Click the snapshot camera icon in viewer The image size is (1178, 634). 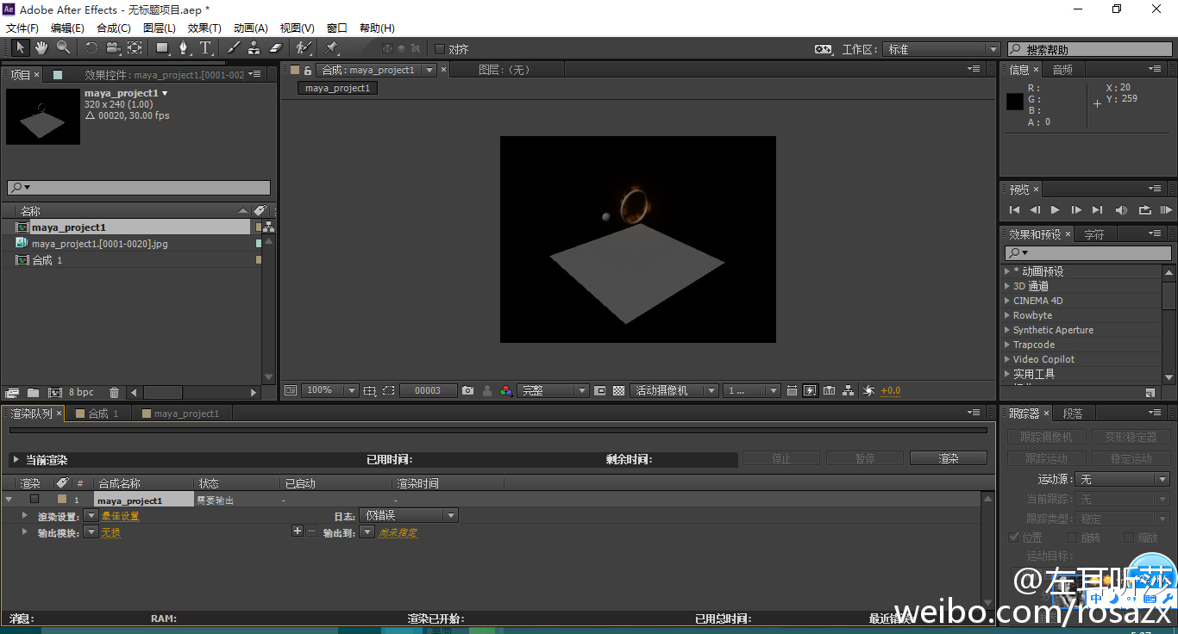pos(467,390)
